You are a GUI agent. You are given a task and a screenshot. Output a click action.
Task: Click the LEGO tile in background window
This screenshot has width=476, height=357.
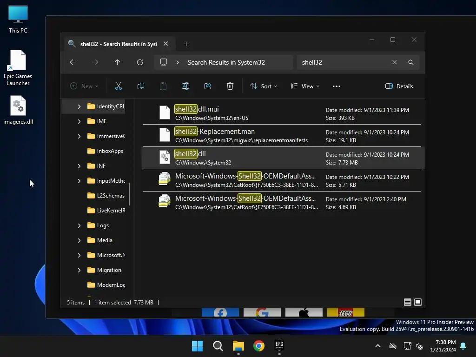tap(346, 312)
